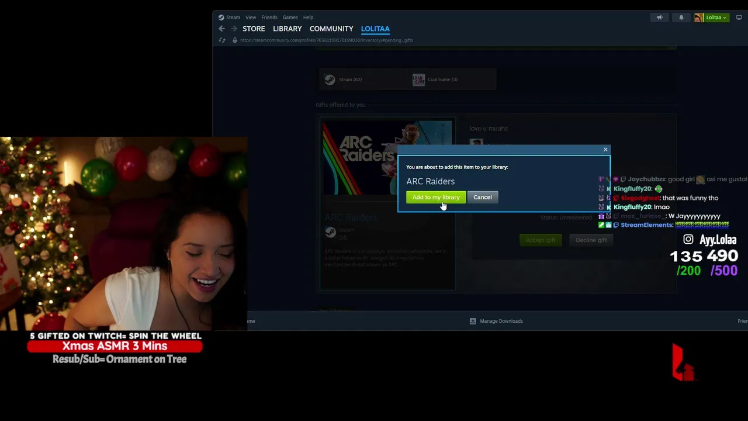Image resolution: width=748 pixels, height=421 pixels.
Task: Switch to the COMMUNITY tab
Action: tap(331, 29)
